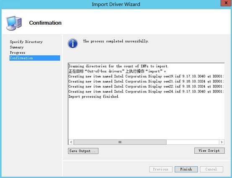Screen dimensions: 232x178
Task: Click the 'Import processing finished' line
Action: 94,97
